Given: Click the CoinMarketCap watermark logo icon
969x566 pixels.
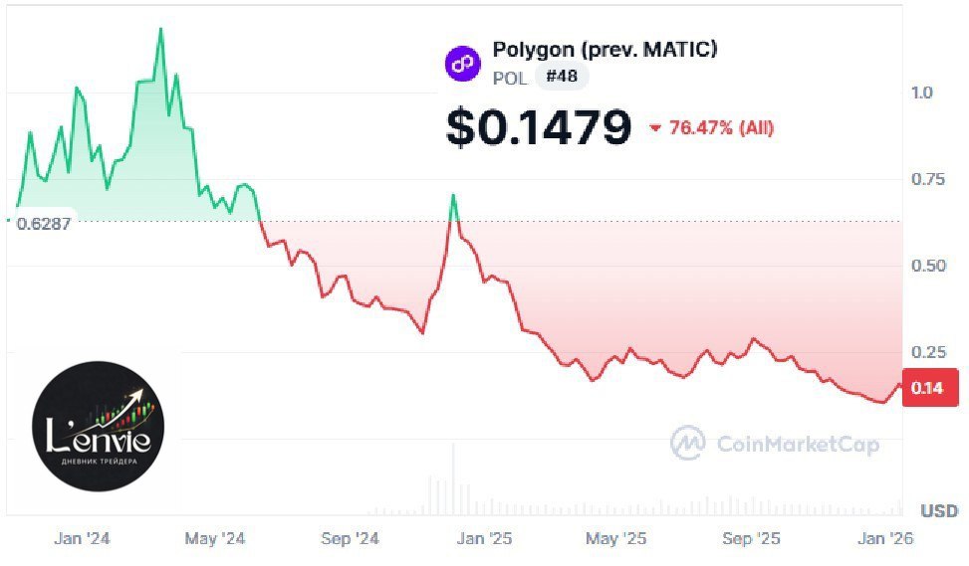Looking at the screenshot, I should click(x=687, y=444).
